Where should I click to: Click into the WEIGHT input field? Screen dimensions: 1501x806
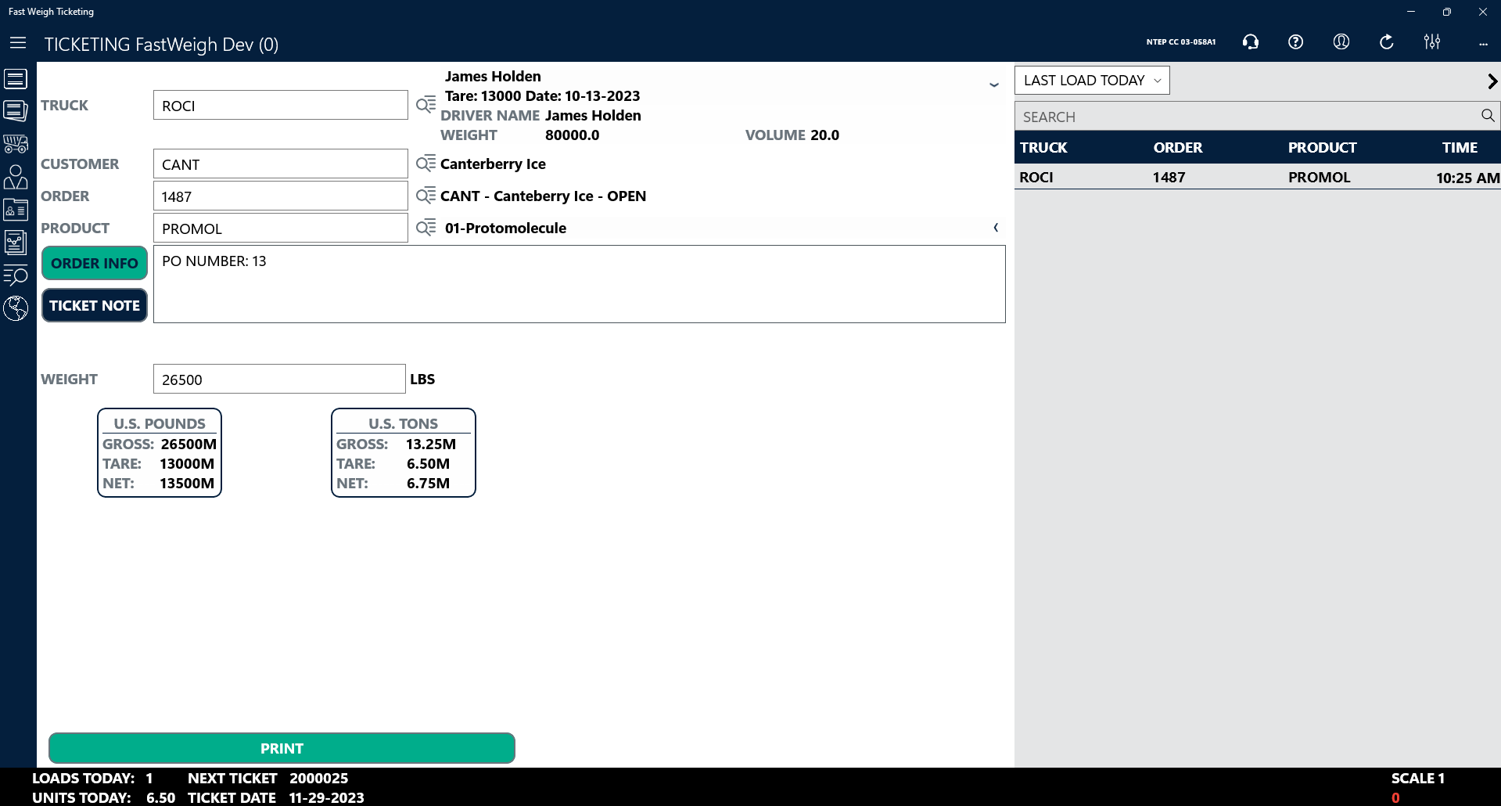click(279, 380)
